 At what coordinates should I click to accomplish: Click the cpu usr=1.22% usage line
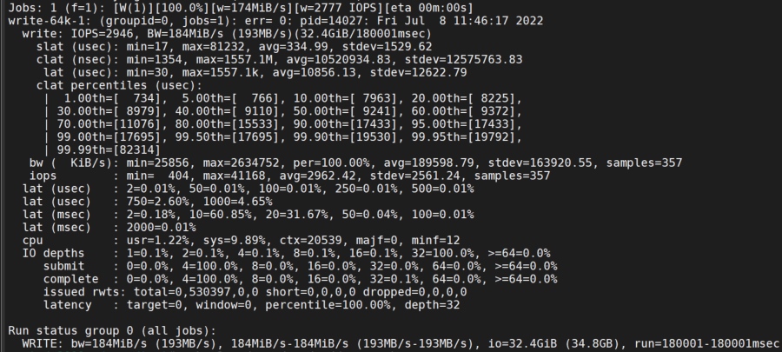tap(241, 241)
